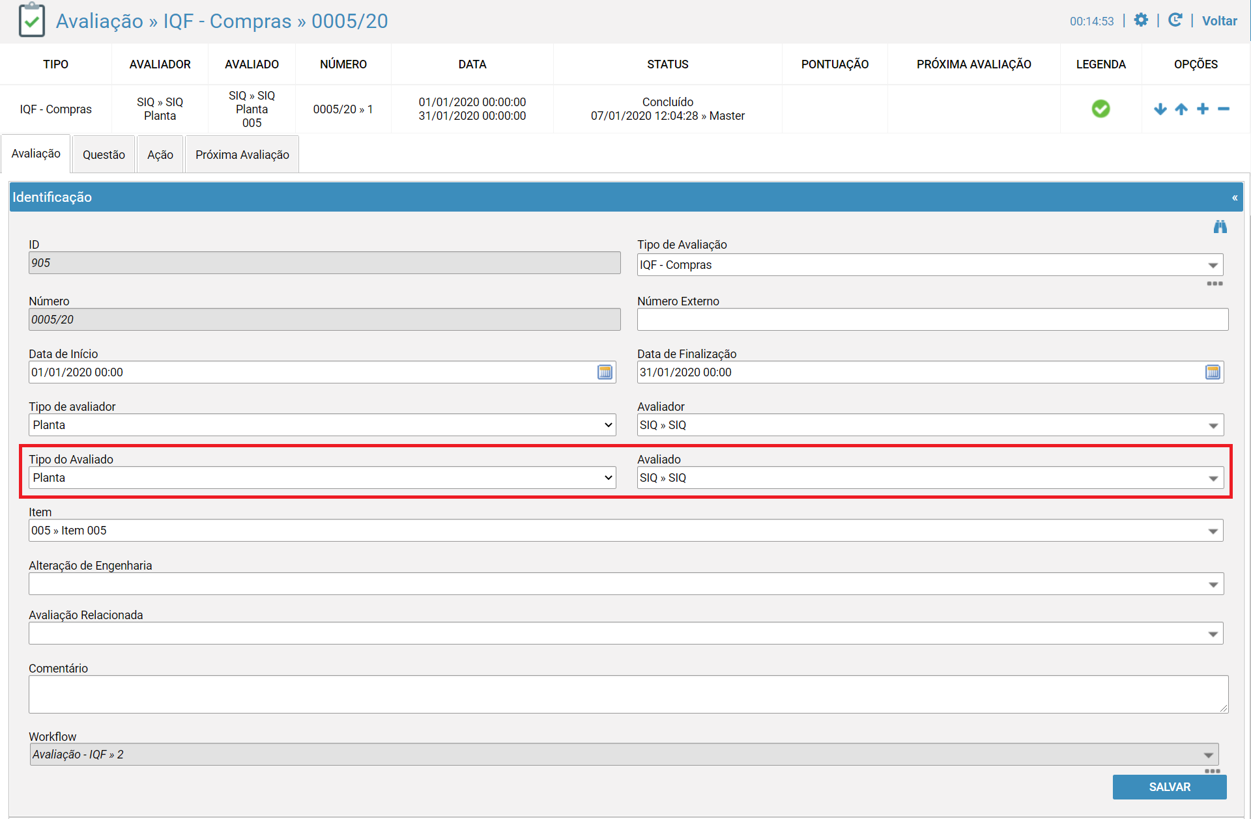Viewport: 1251px width, 819px height.
Task: Switch to the Próxima Avaliação tab
Action: [x=242, y=155]
